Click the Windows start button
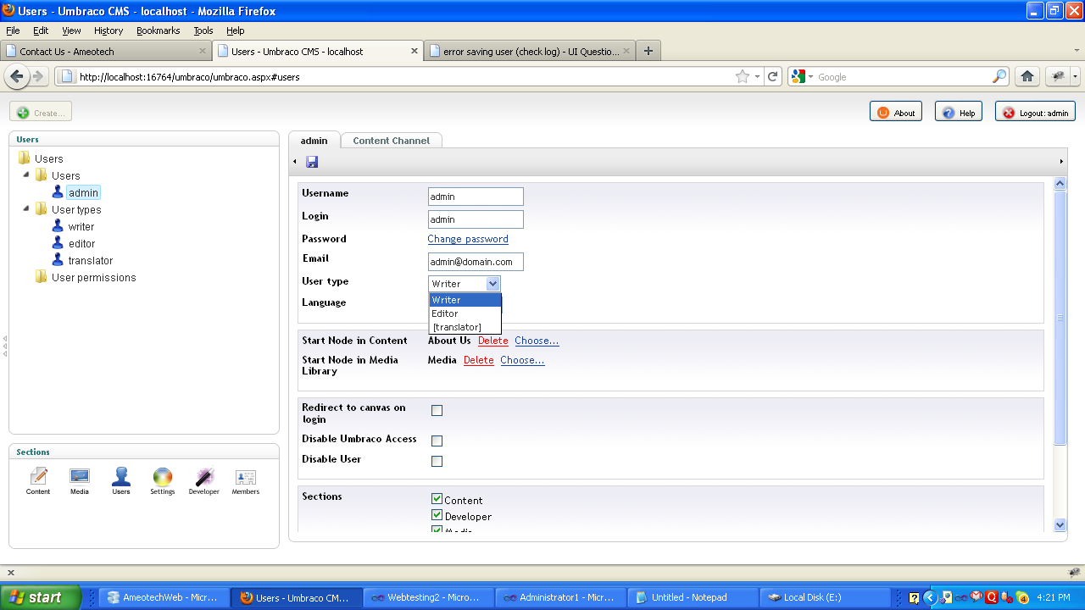 tap(41, 597)
